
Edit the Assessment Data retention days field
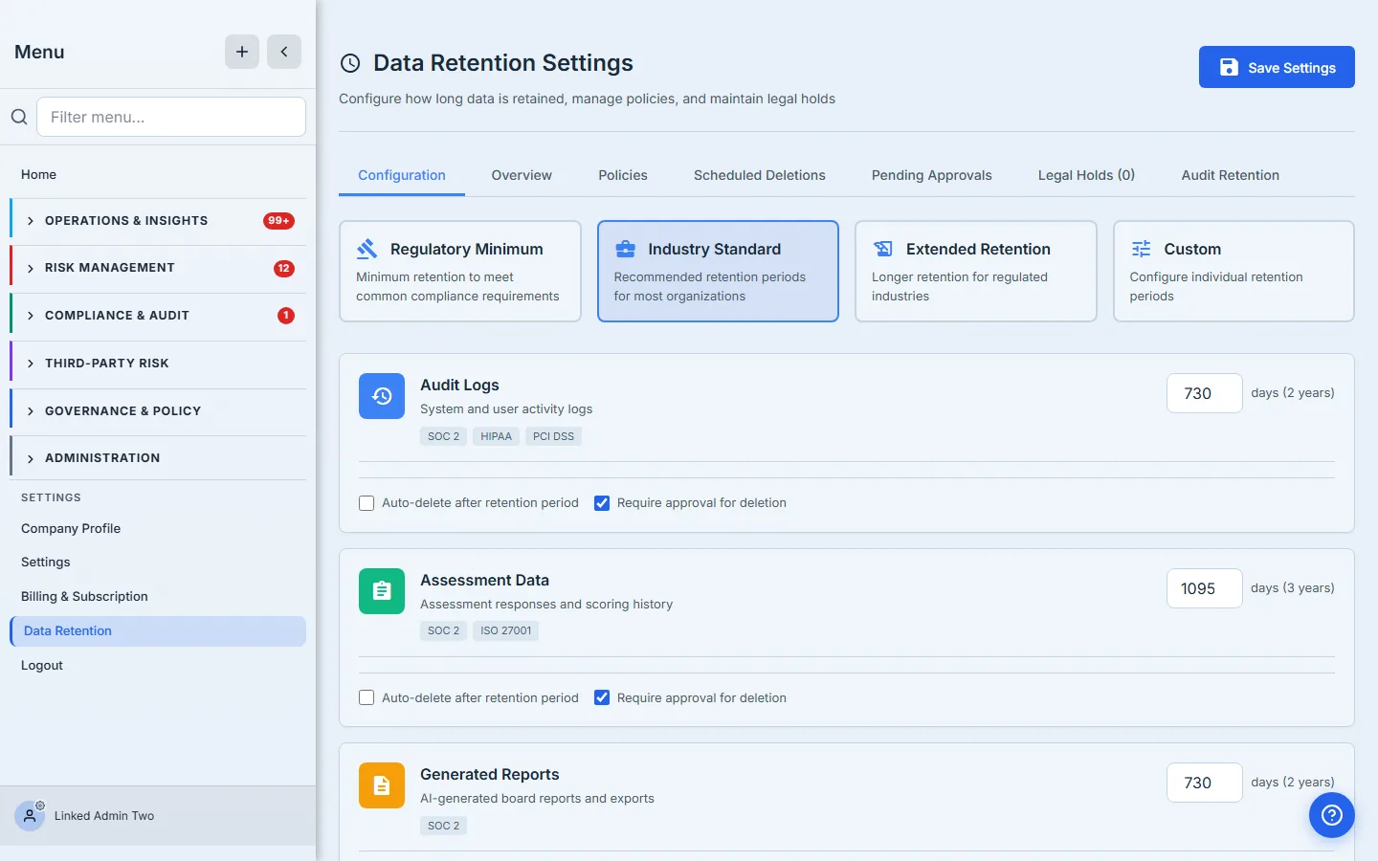tap(1204, 588)
